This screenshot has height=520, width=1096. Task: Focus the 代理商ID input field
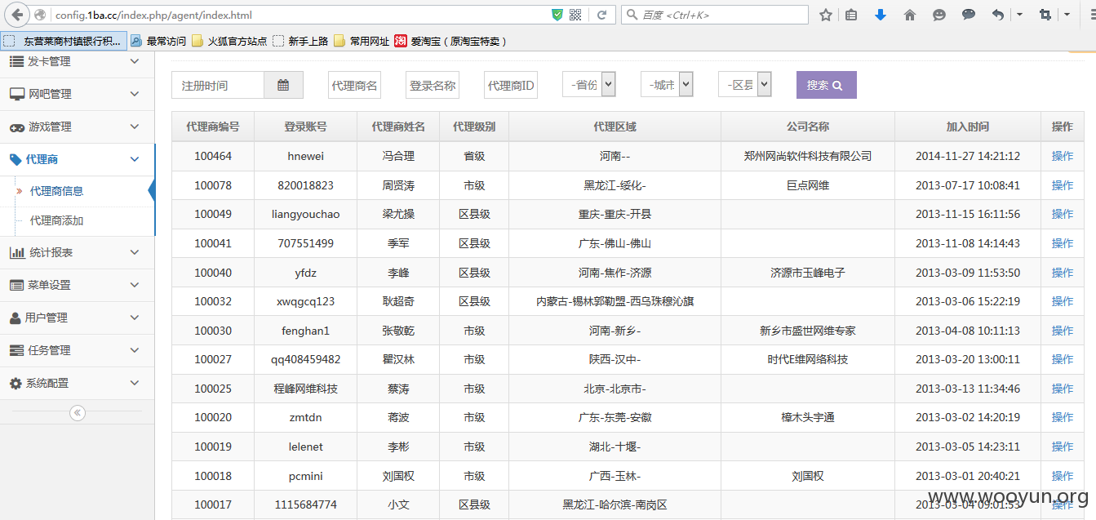[511, 85]
